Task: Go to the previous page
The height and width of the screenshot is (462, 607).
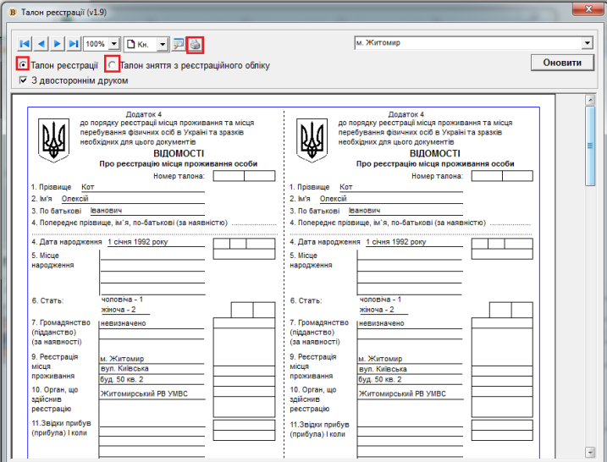Action: (x=41, y=43)
